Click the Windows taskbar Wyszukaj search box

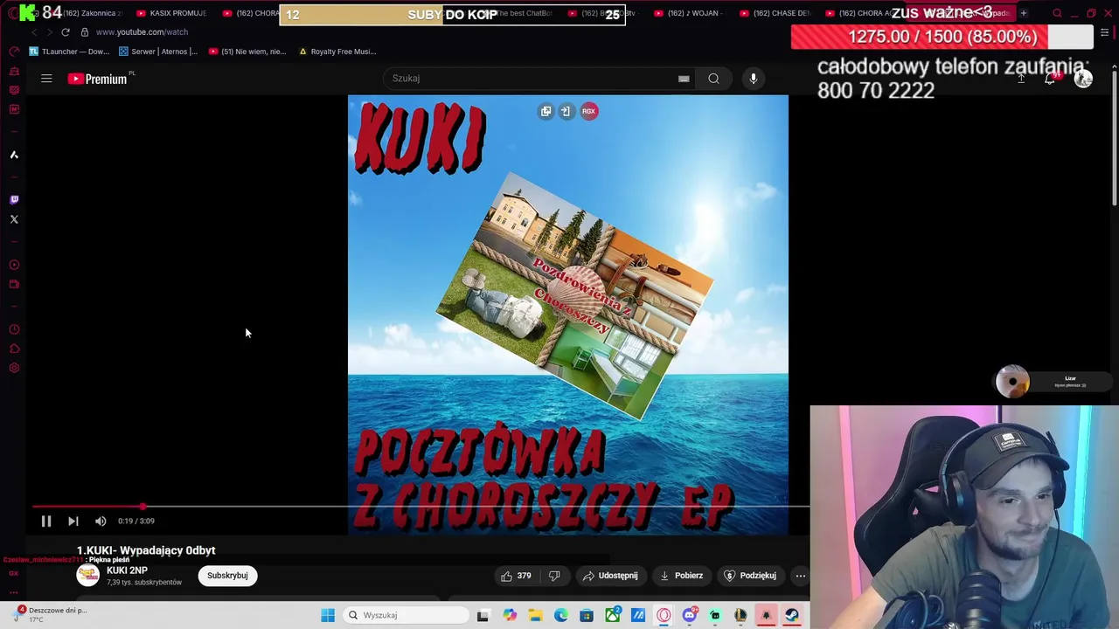point(407,615)
